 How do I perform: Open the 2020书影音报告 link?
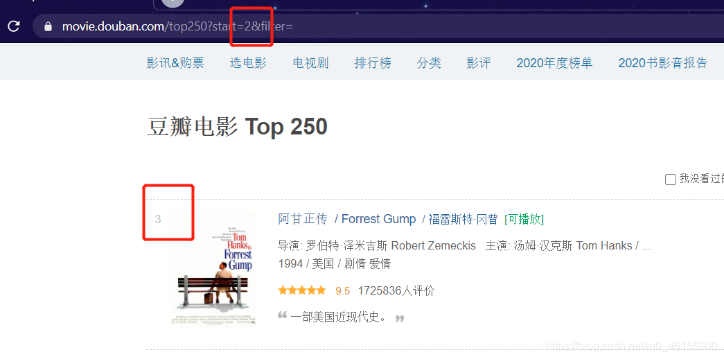tap(663, 63)
